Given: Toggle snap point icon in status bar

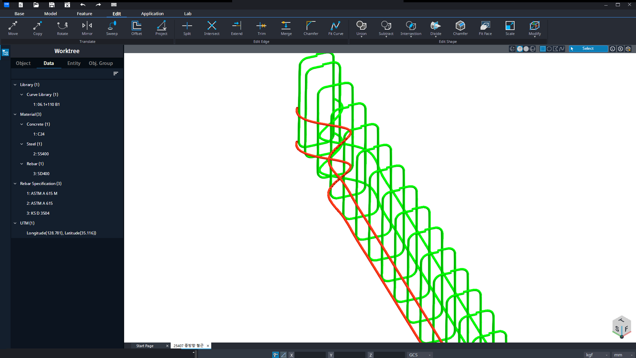Looking at the screenshot, I should pyautogui.click(x=275, y=355).
